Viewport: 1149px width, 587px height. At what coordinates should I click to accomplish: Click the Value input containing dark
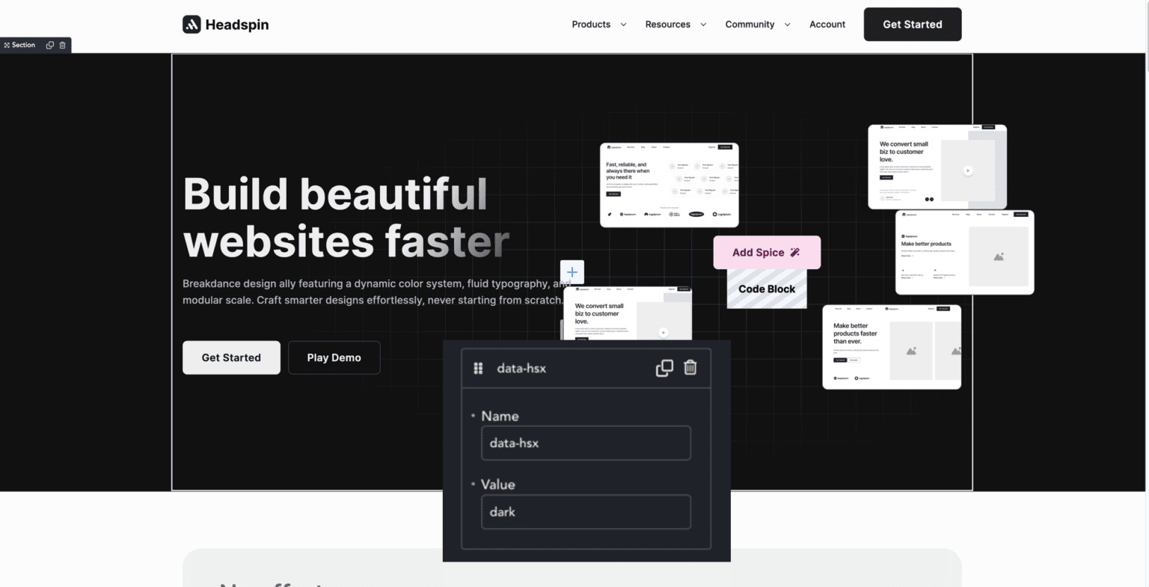click(x=586, y=512)
